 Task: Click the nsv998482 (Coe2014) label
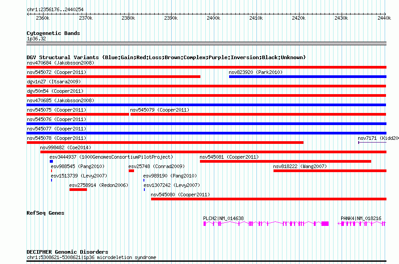65,147
